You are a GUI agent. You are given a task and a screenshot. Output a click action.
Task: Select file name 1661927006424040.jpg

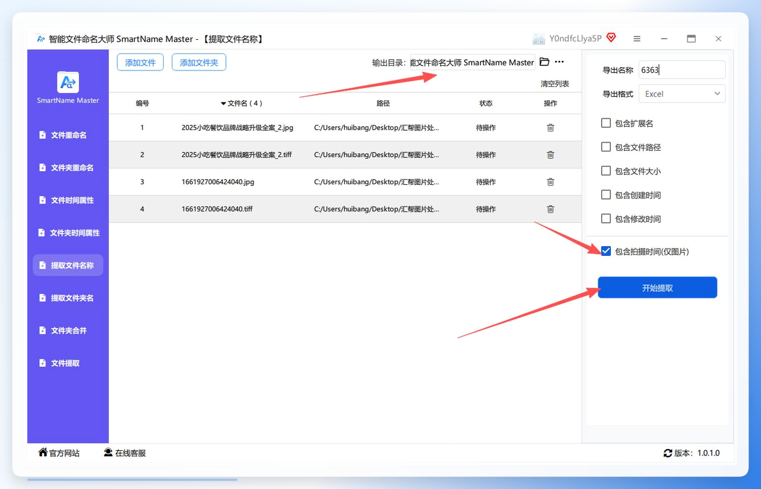(218, 182)
